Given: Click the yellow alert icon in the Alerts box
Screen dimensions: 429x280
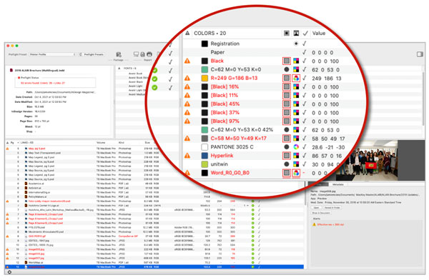Looking at the screenshot, I should tap(314, 224).
